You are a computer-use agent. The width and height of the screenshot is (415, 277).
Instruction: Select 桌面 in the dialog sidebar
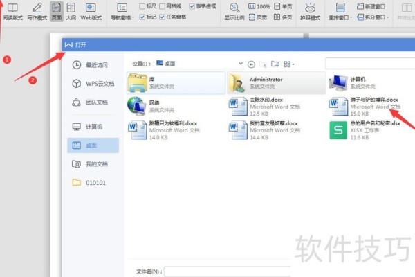click(93, 145)
